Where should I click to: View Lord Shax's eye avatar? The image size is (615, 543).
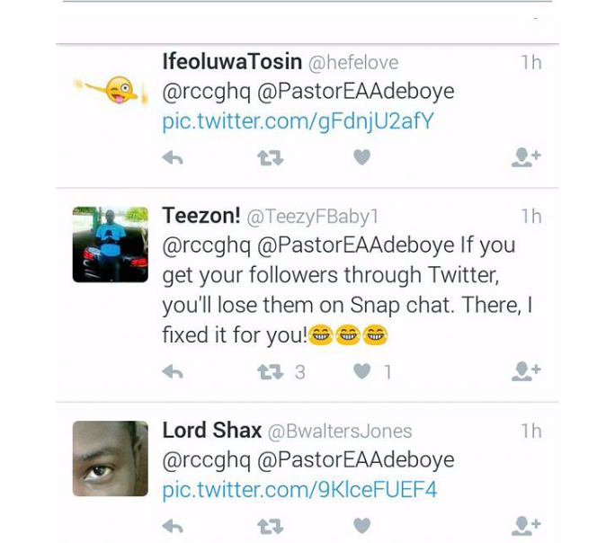coord(110,458)
